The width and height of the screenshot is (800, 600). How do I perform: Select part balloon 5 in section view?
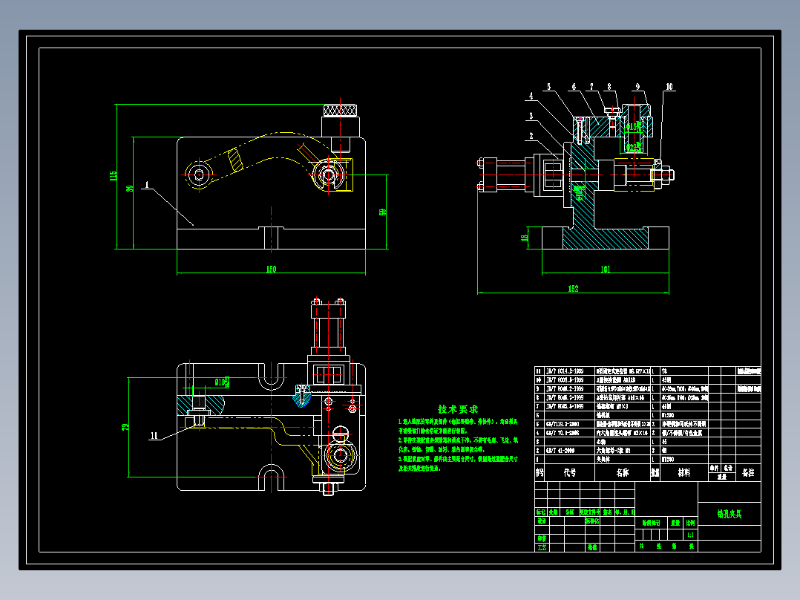pos(549,87)
